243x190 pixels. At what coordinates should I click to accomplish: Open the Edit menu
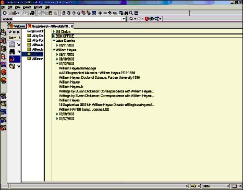coord(10,7)
